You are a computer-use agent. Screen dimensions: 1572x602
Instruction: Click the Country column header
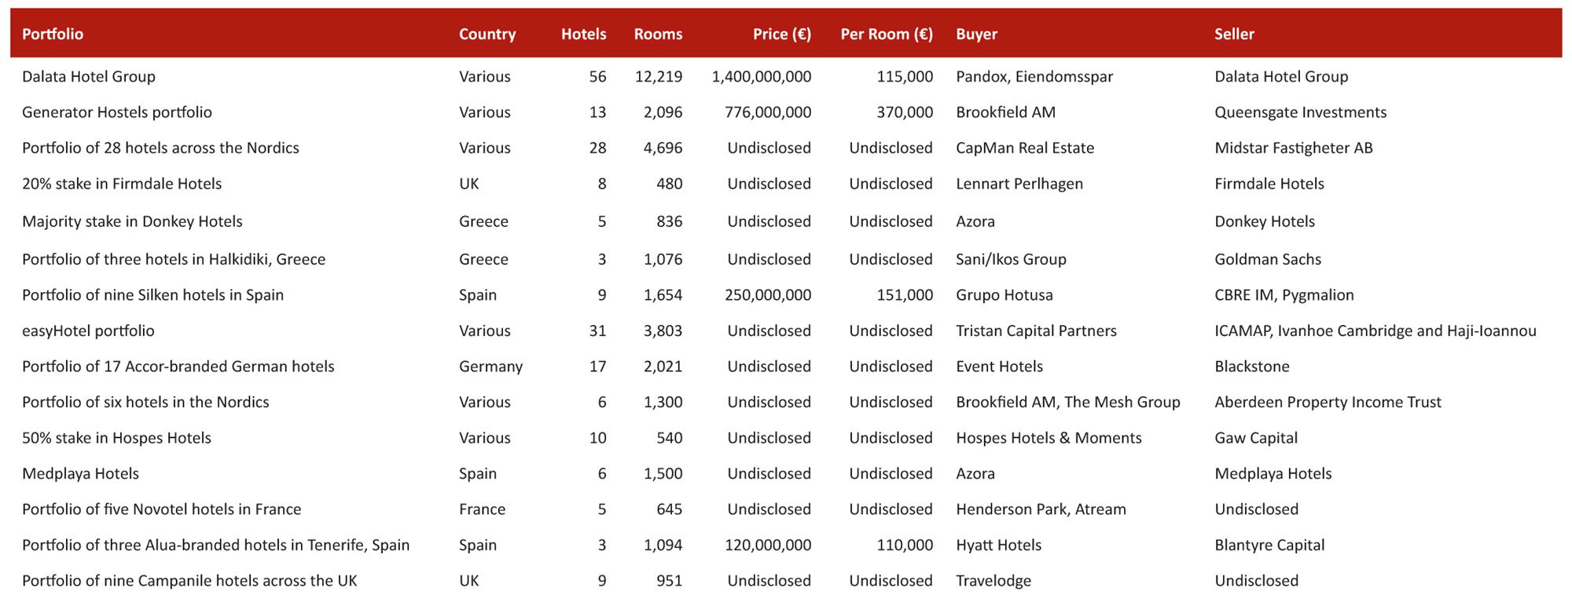pyautogui.click(x=487, y=34)
